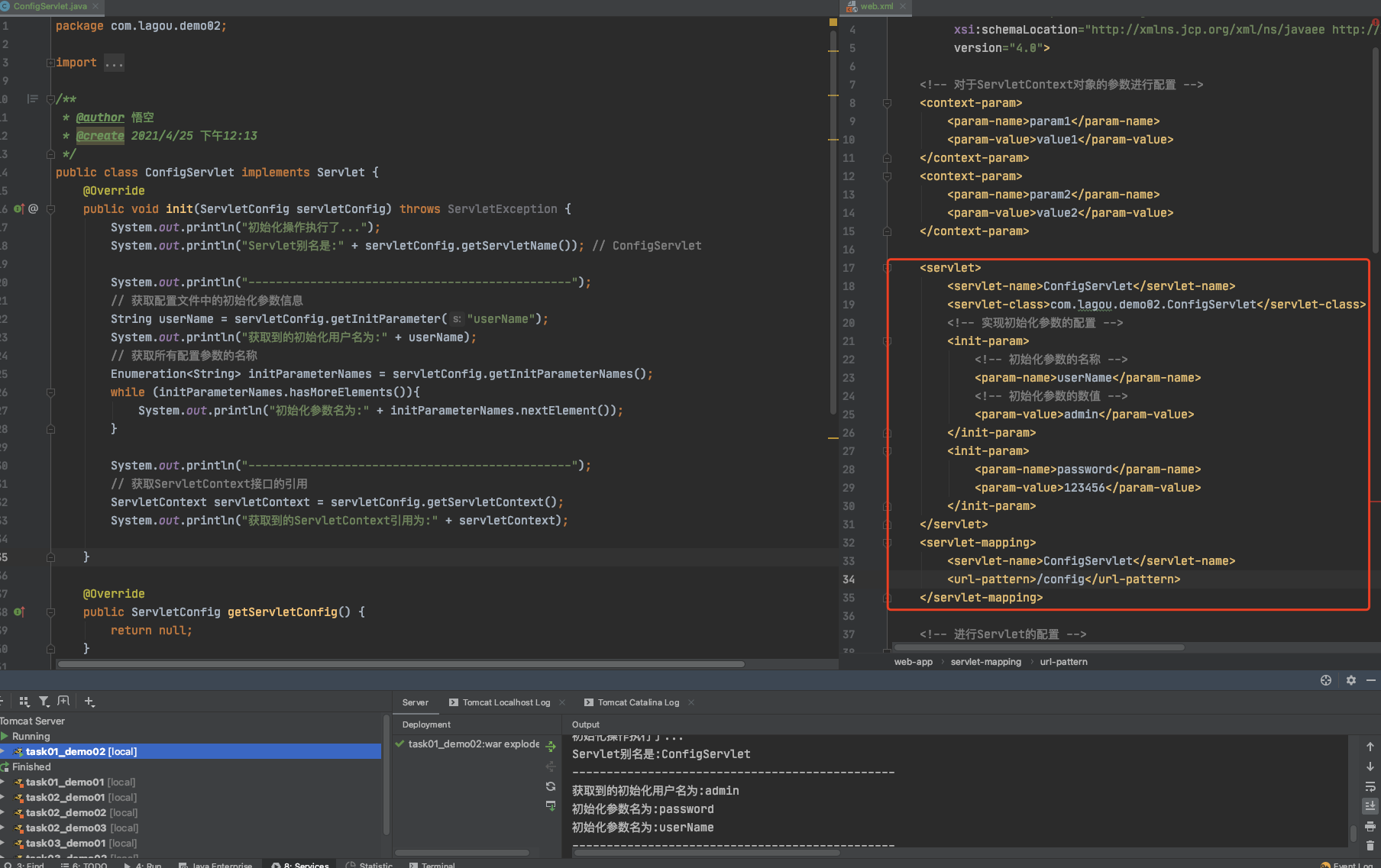Click the Clear All trash icon in console
The image size is (1381, 868).
click(x=1370, y=845)
